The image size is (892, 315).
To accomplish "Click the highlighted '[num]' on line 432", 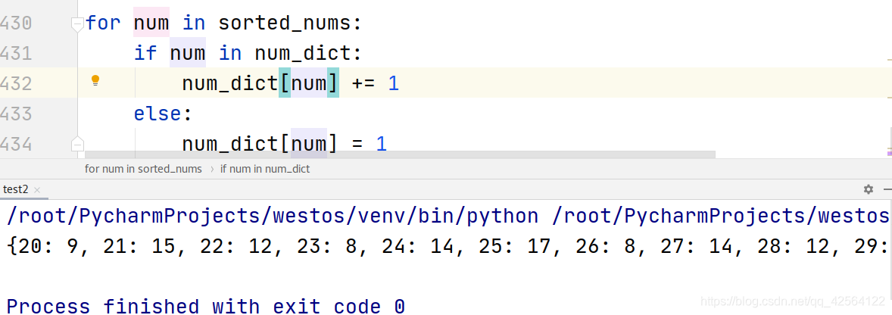I will click(309, 84).
